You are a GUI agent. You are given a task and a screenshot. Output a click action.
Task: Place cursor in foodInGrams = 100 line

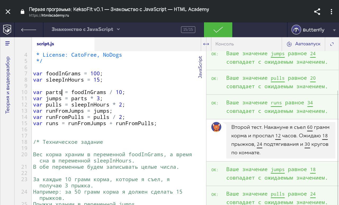click(x=68, y=74)
